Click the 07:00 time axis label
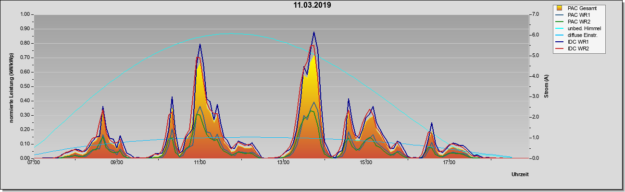Screen dimensions: 625x192 [34, 163]
